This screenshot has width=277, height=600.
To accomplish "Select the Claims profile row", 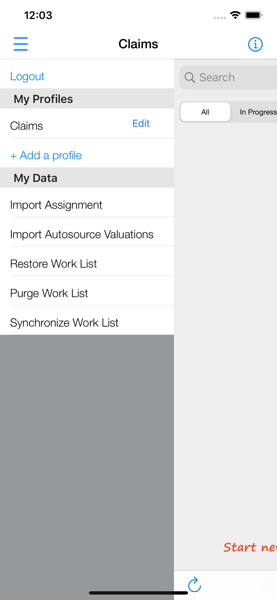I will 27,126.
